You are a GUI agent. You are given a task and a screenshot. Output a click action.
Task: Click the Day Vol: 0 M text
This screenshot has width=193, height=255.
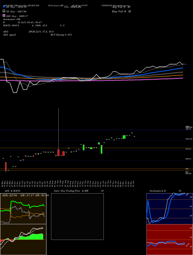click(x=121, y=11)
